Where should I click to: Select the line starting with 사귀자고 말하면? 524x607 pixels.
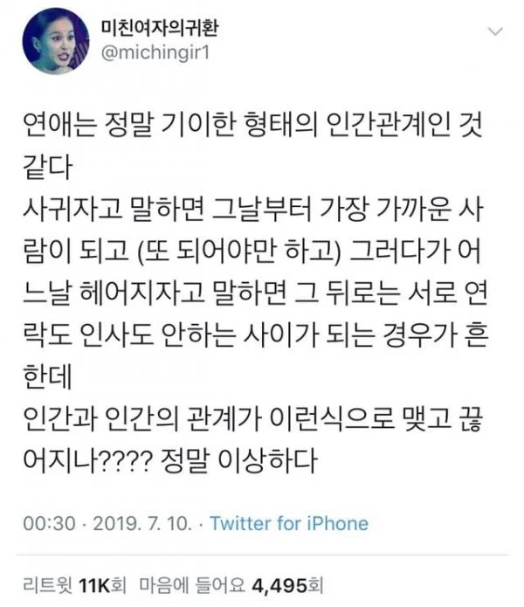tap(252, 210)
